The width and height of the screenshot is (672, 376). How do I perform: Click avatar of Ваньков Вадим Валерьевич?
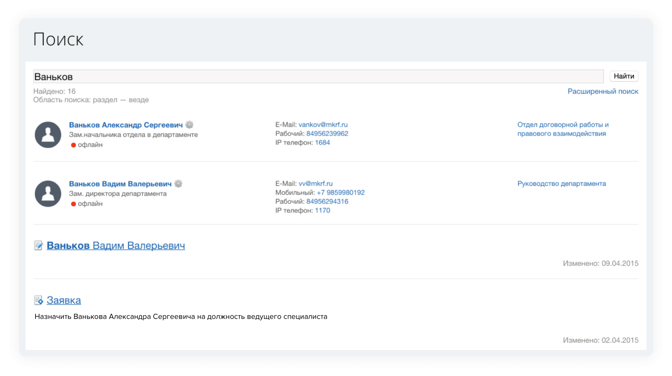48,194
